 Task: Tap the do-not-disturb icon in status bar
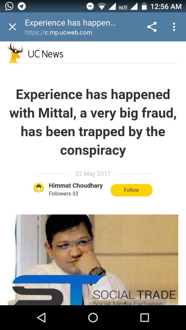(x=90, y=6)
